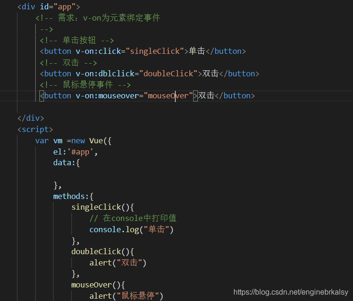This screenshot has height=301, width=353.
Task: Click v-on:dblclick attribute name
Action: [x=105, y=74]
